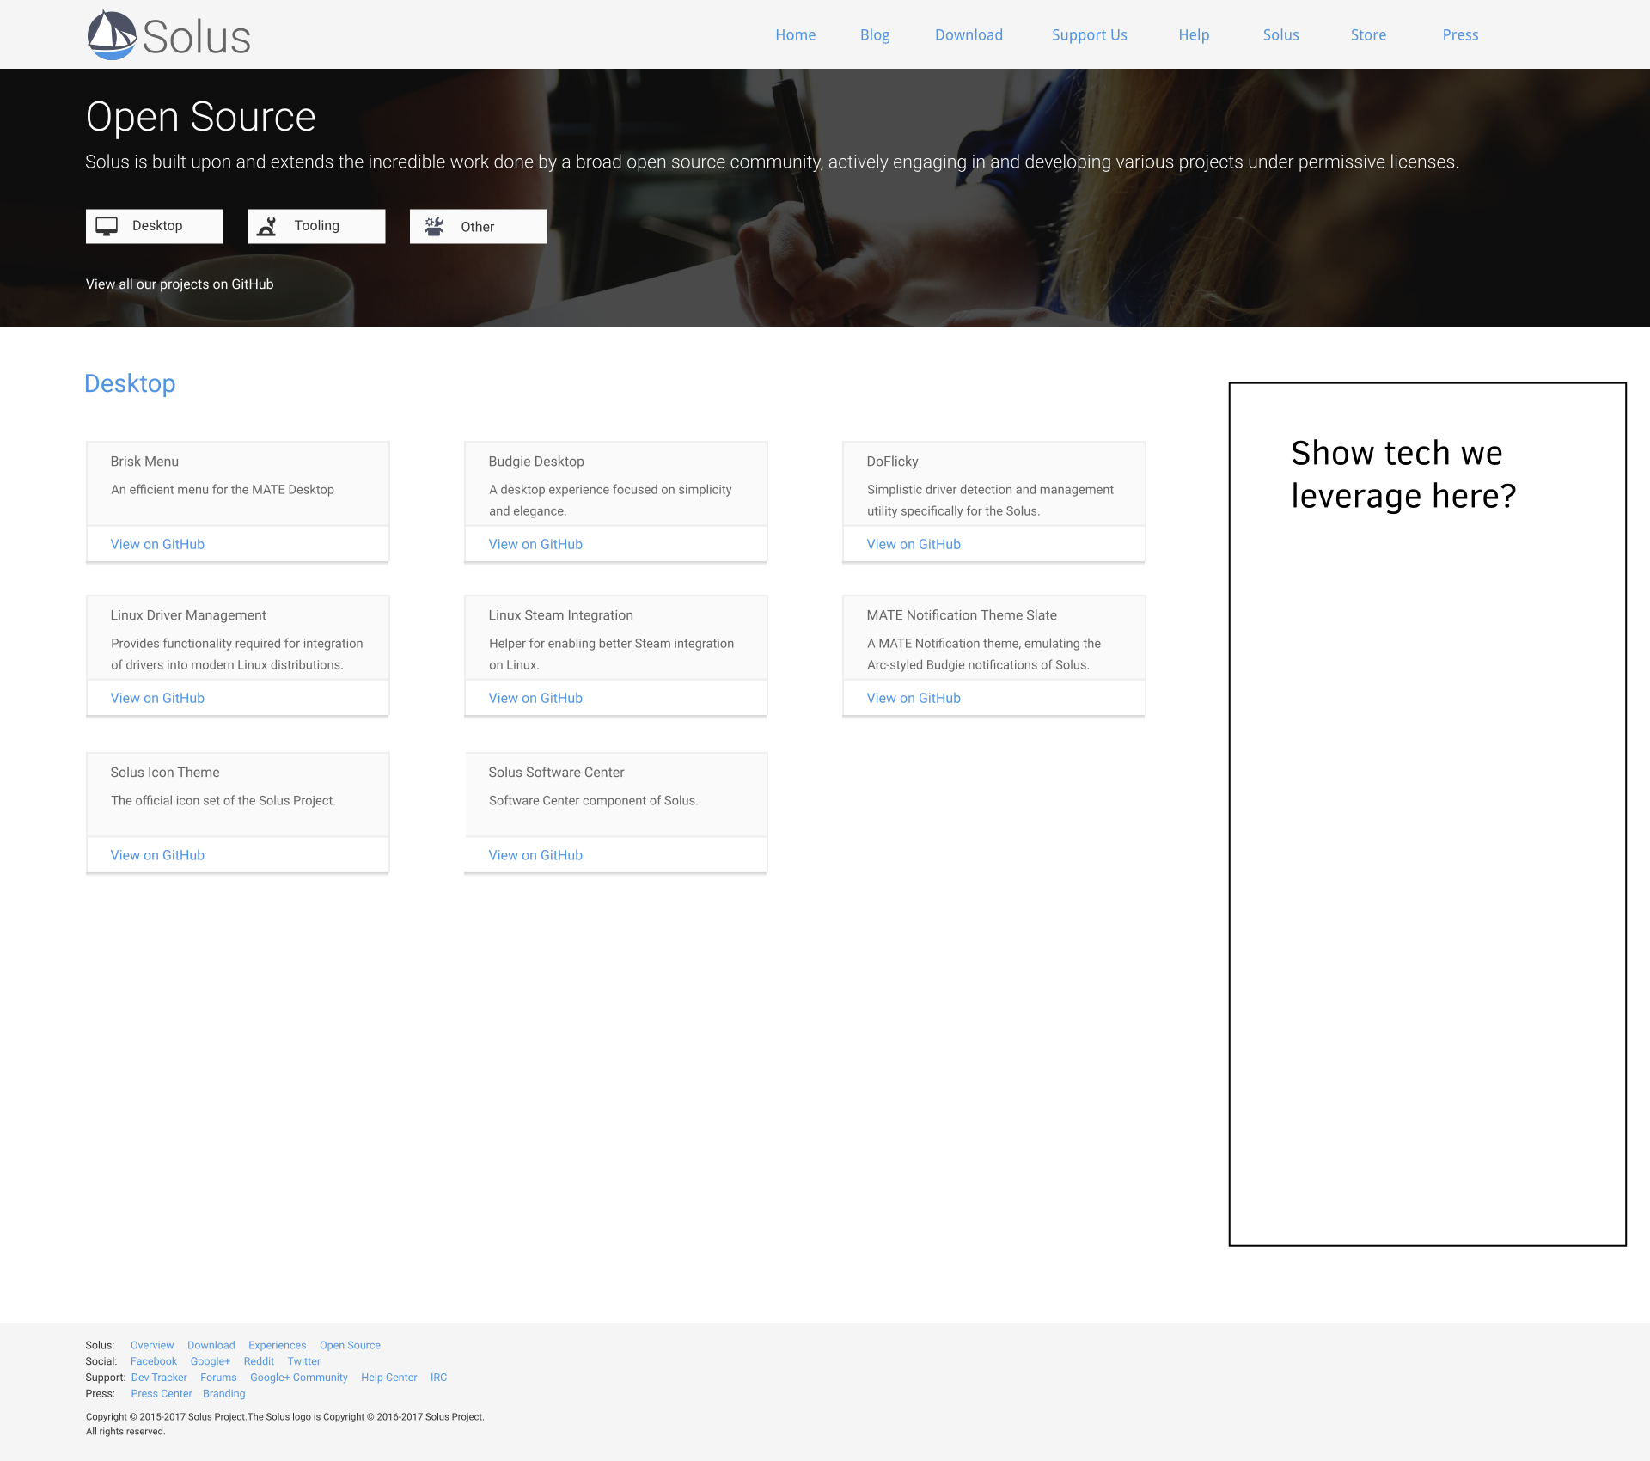Open the Forums footer link
The image size is (1650, 1461).
218,1378
